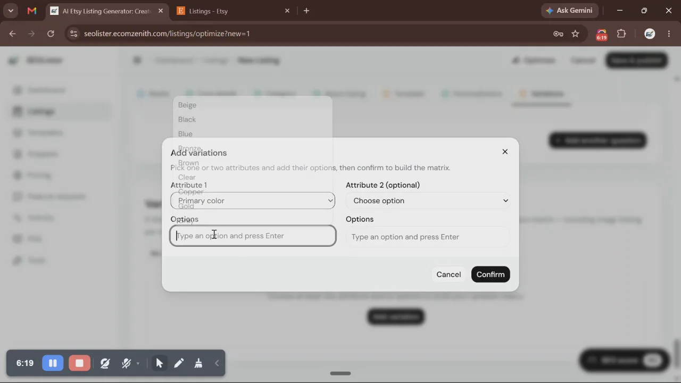Open a new browser tab
The width and height of the screenshot is (681, 383).
pyautogui.click(x=306, y=11)
